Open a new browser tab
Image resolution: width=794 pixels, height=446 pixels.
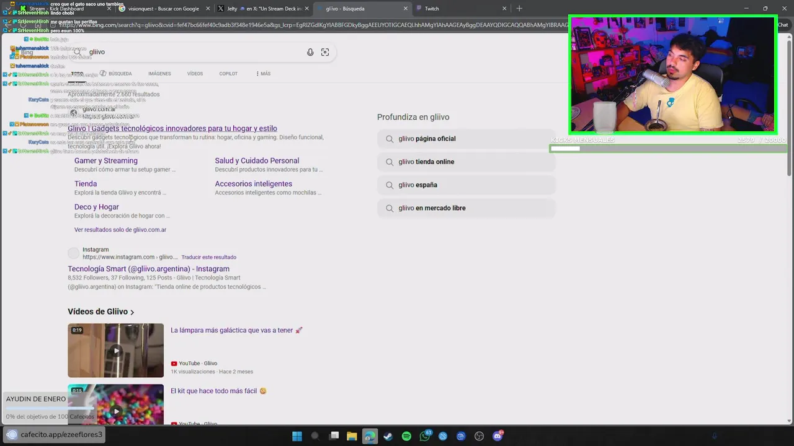coord(519,9)
